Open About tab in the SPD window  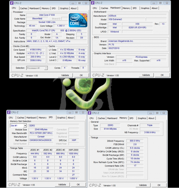point(70,118)
